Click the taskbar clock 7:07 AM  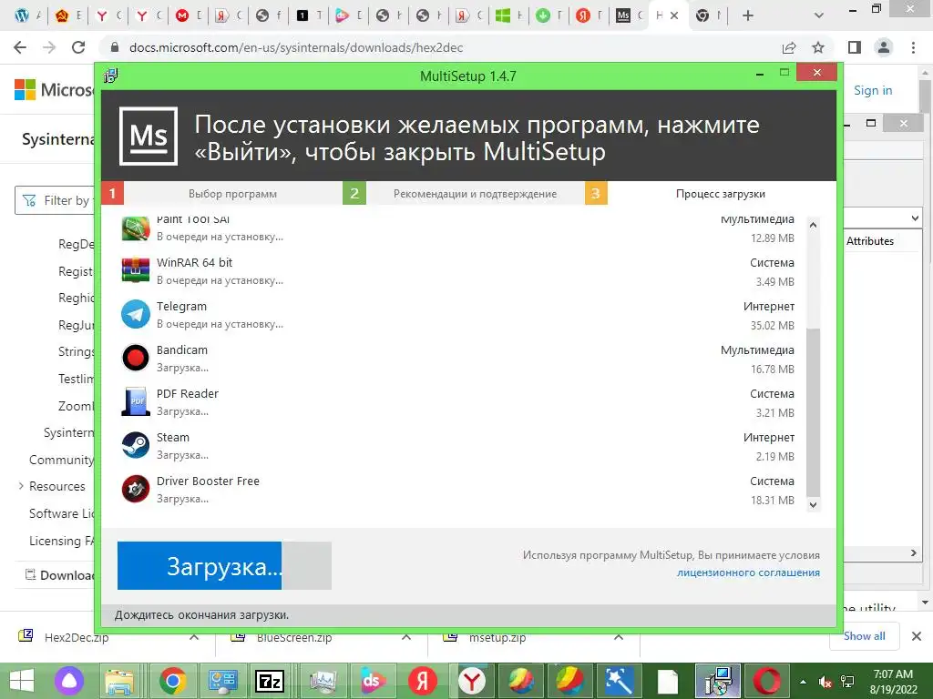[893, 674]
